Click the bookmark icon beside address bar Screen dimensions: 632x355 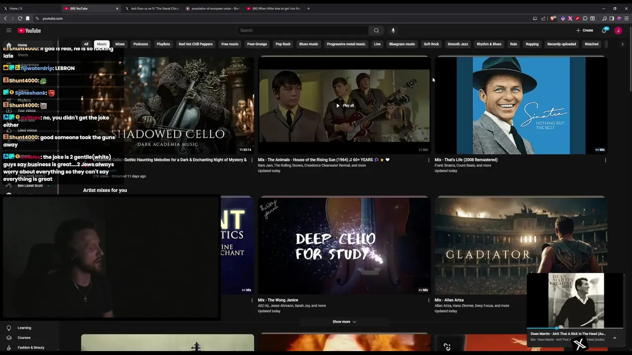[x=28, y=18]
